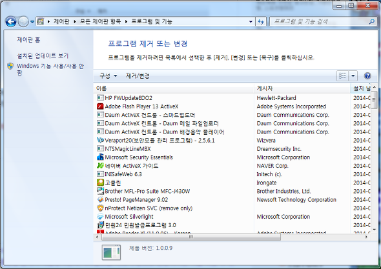Open Windows 기능 사용/사용 안 함 link
Screen dimensions: 381x269
click(x=50, y=69)
